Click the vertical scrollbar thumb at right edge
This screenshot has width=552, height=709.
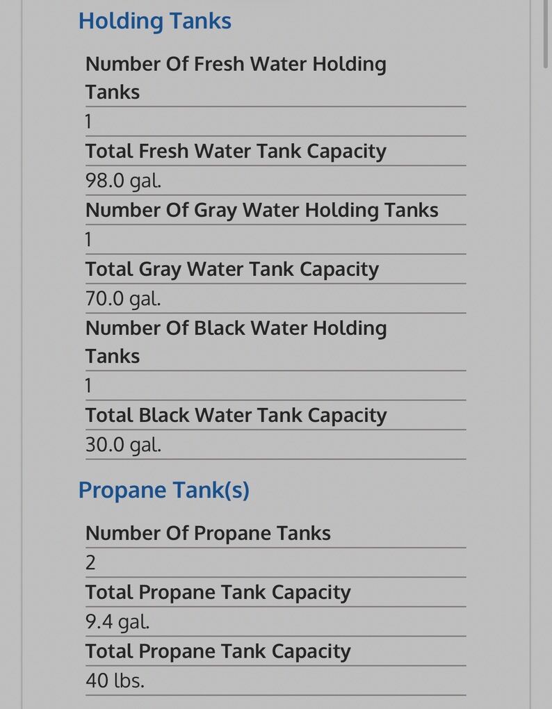click(x=546, y=35)
